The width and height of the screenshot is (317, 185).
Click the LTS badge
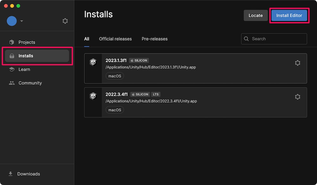pos(156,94)
